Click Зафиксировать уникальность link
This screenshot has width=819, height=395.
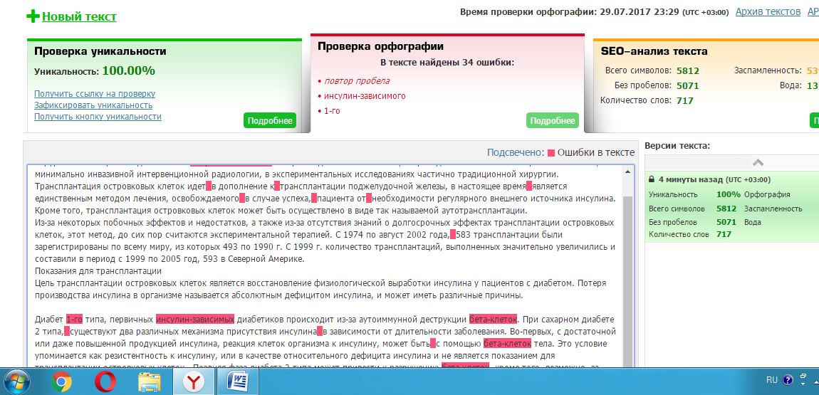click(x=93, y=105)
